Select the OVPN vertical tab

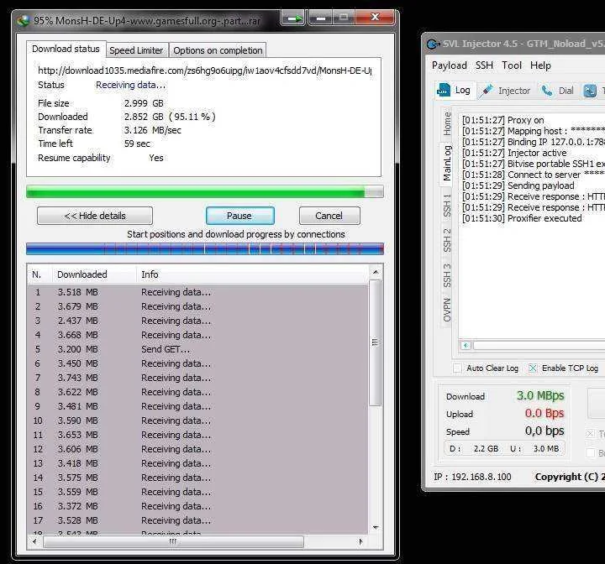tap(447, 310)
